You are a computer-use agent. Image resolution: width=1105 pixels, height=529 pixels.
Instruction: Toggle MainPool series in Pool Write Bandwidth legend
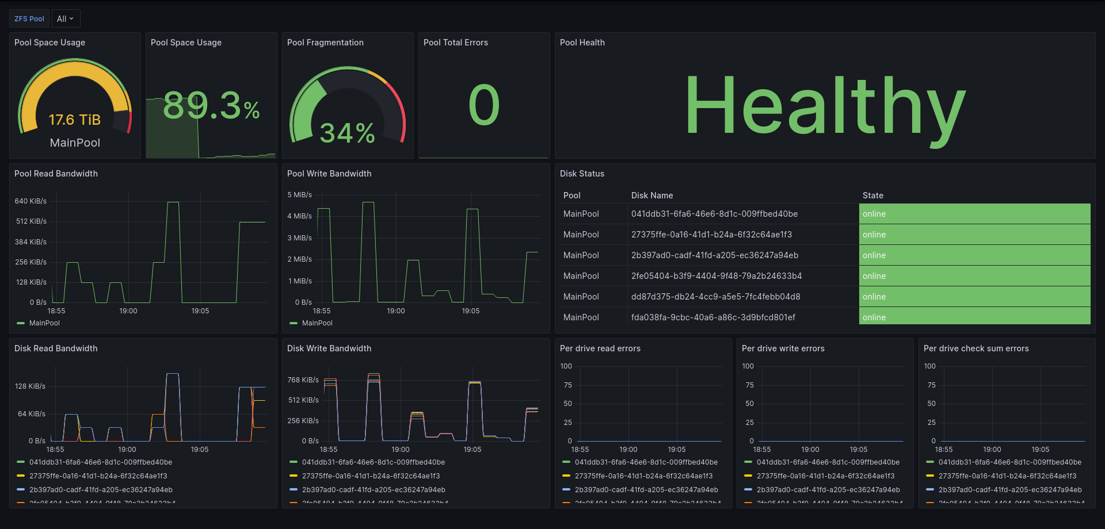coord(317,323)
